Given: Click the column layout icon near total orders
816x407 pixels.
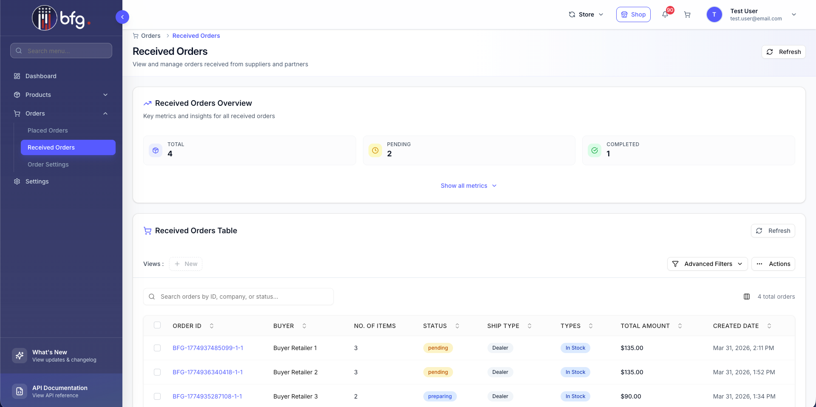Looking at the screenshot, I should pyautogui.click(x=747, y=297).
